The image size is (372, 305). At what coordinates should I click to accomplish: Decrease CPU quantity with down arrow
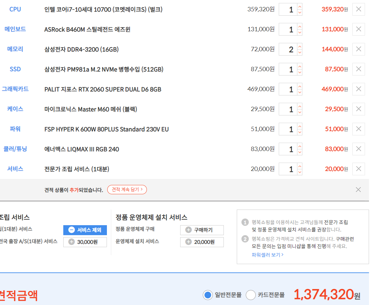[x=300, y=13]
